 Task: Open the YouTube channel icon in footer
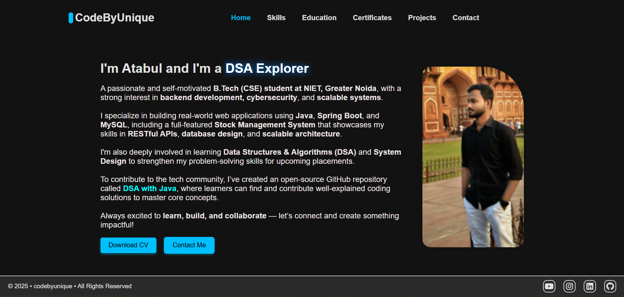(x=549, y=286)
